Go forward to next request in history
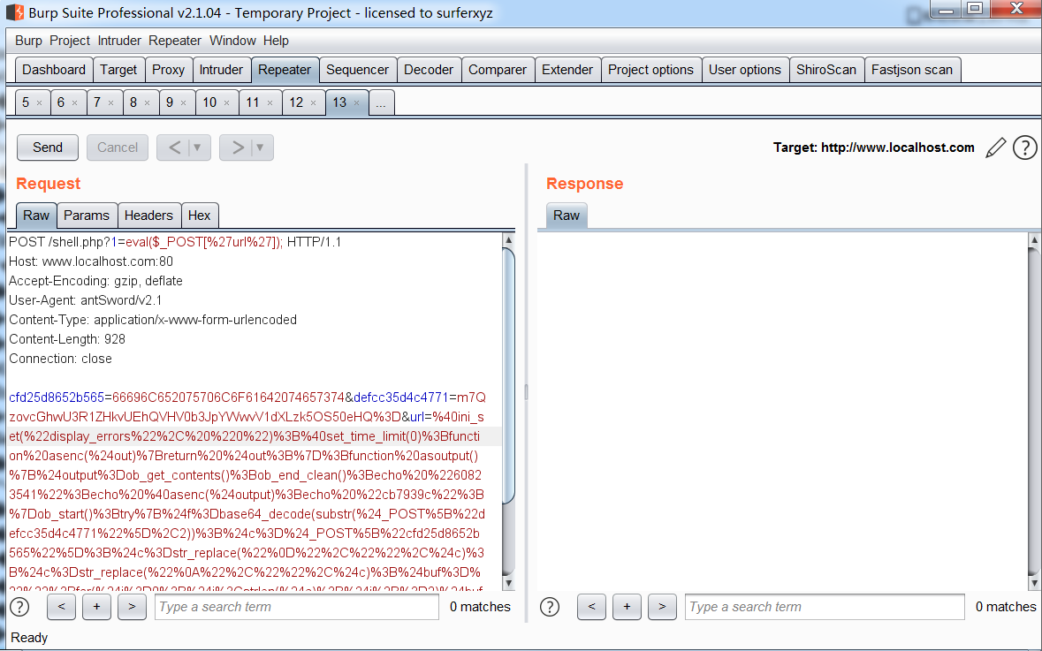This screenshot has width=1042, height=651. coord(237,148)
